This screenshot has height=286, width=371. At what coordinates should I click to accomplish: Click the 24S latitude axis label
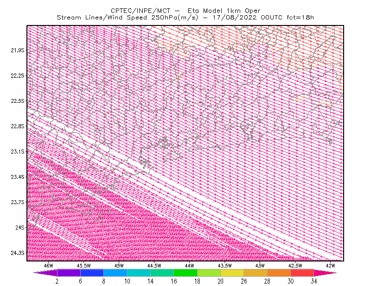(x=20, y=227)
